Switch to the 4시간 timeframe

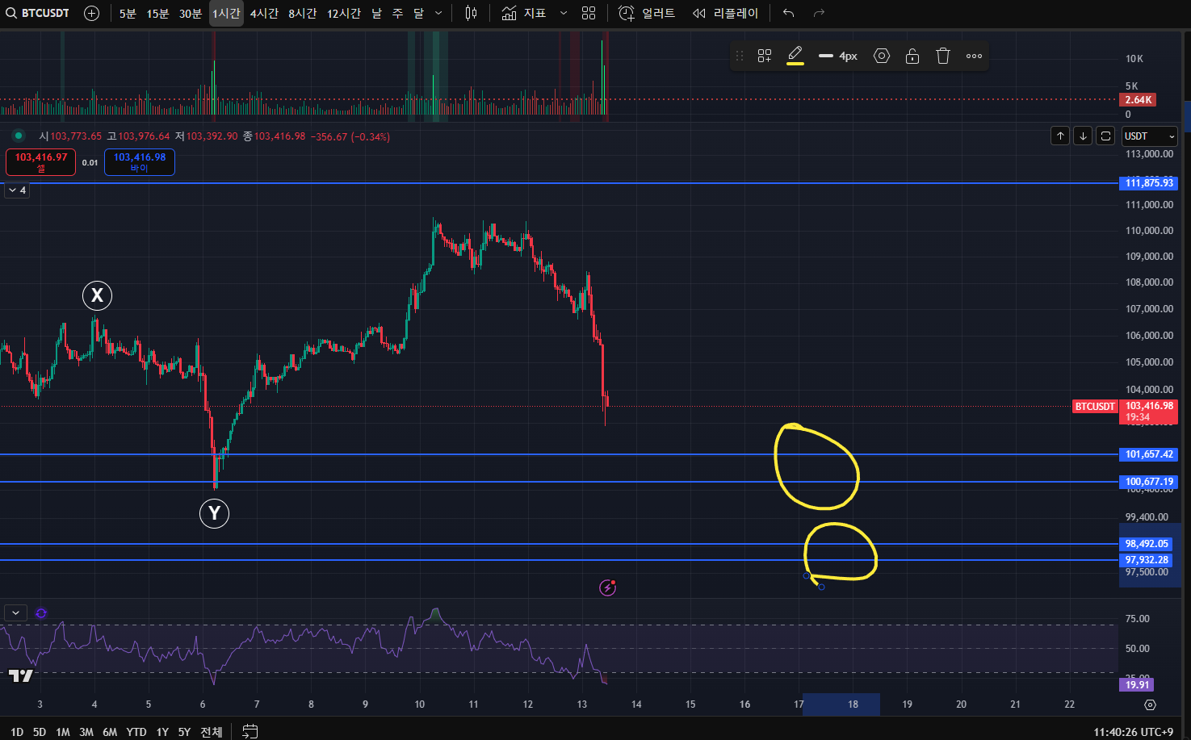pos(264,13)
